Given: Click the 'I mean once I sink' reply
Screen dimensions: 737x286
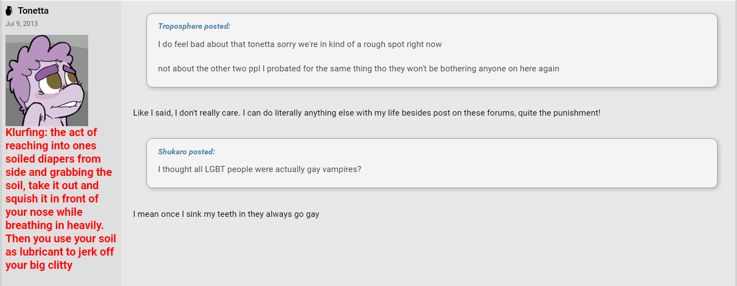Looking at the screenshot, I should point(226,214).
